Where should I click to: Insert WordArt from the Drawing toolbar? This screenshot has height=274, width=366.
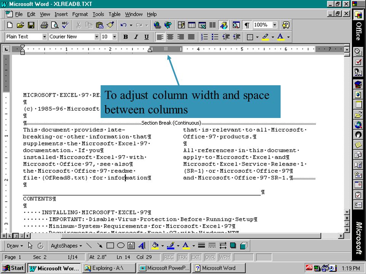(142, 245)
